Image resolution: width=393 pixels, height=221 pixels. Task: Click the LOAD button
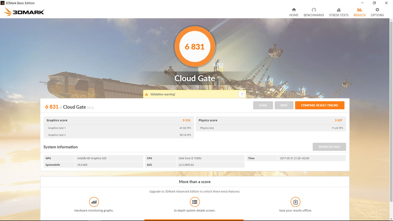point(263,105)
